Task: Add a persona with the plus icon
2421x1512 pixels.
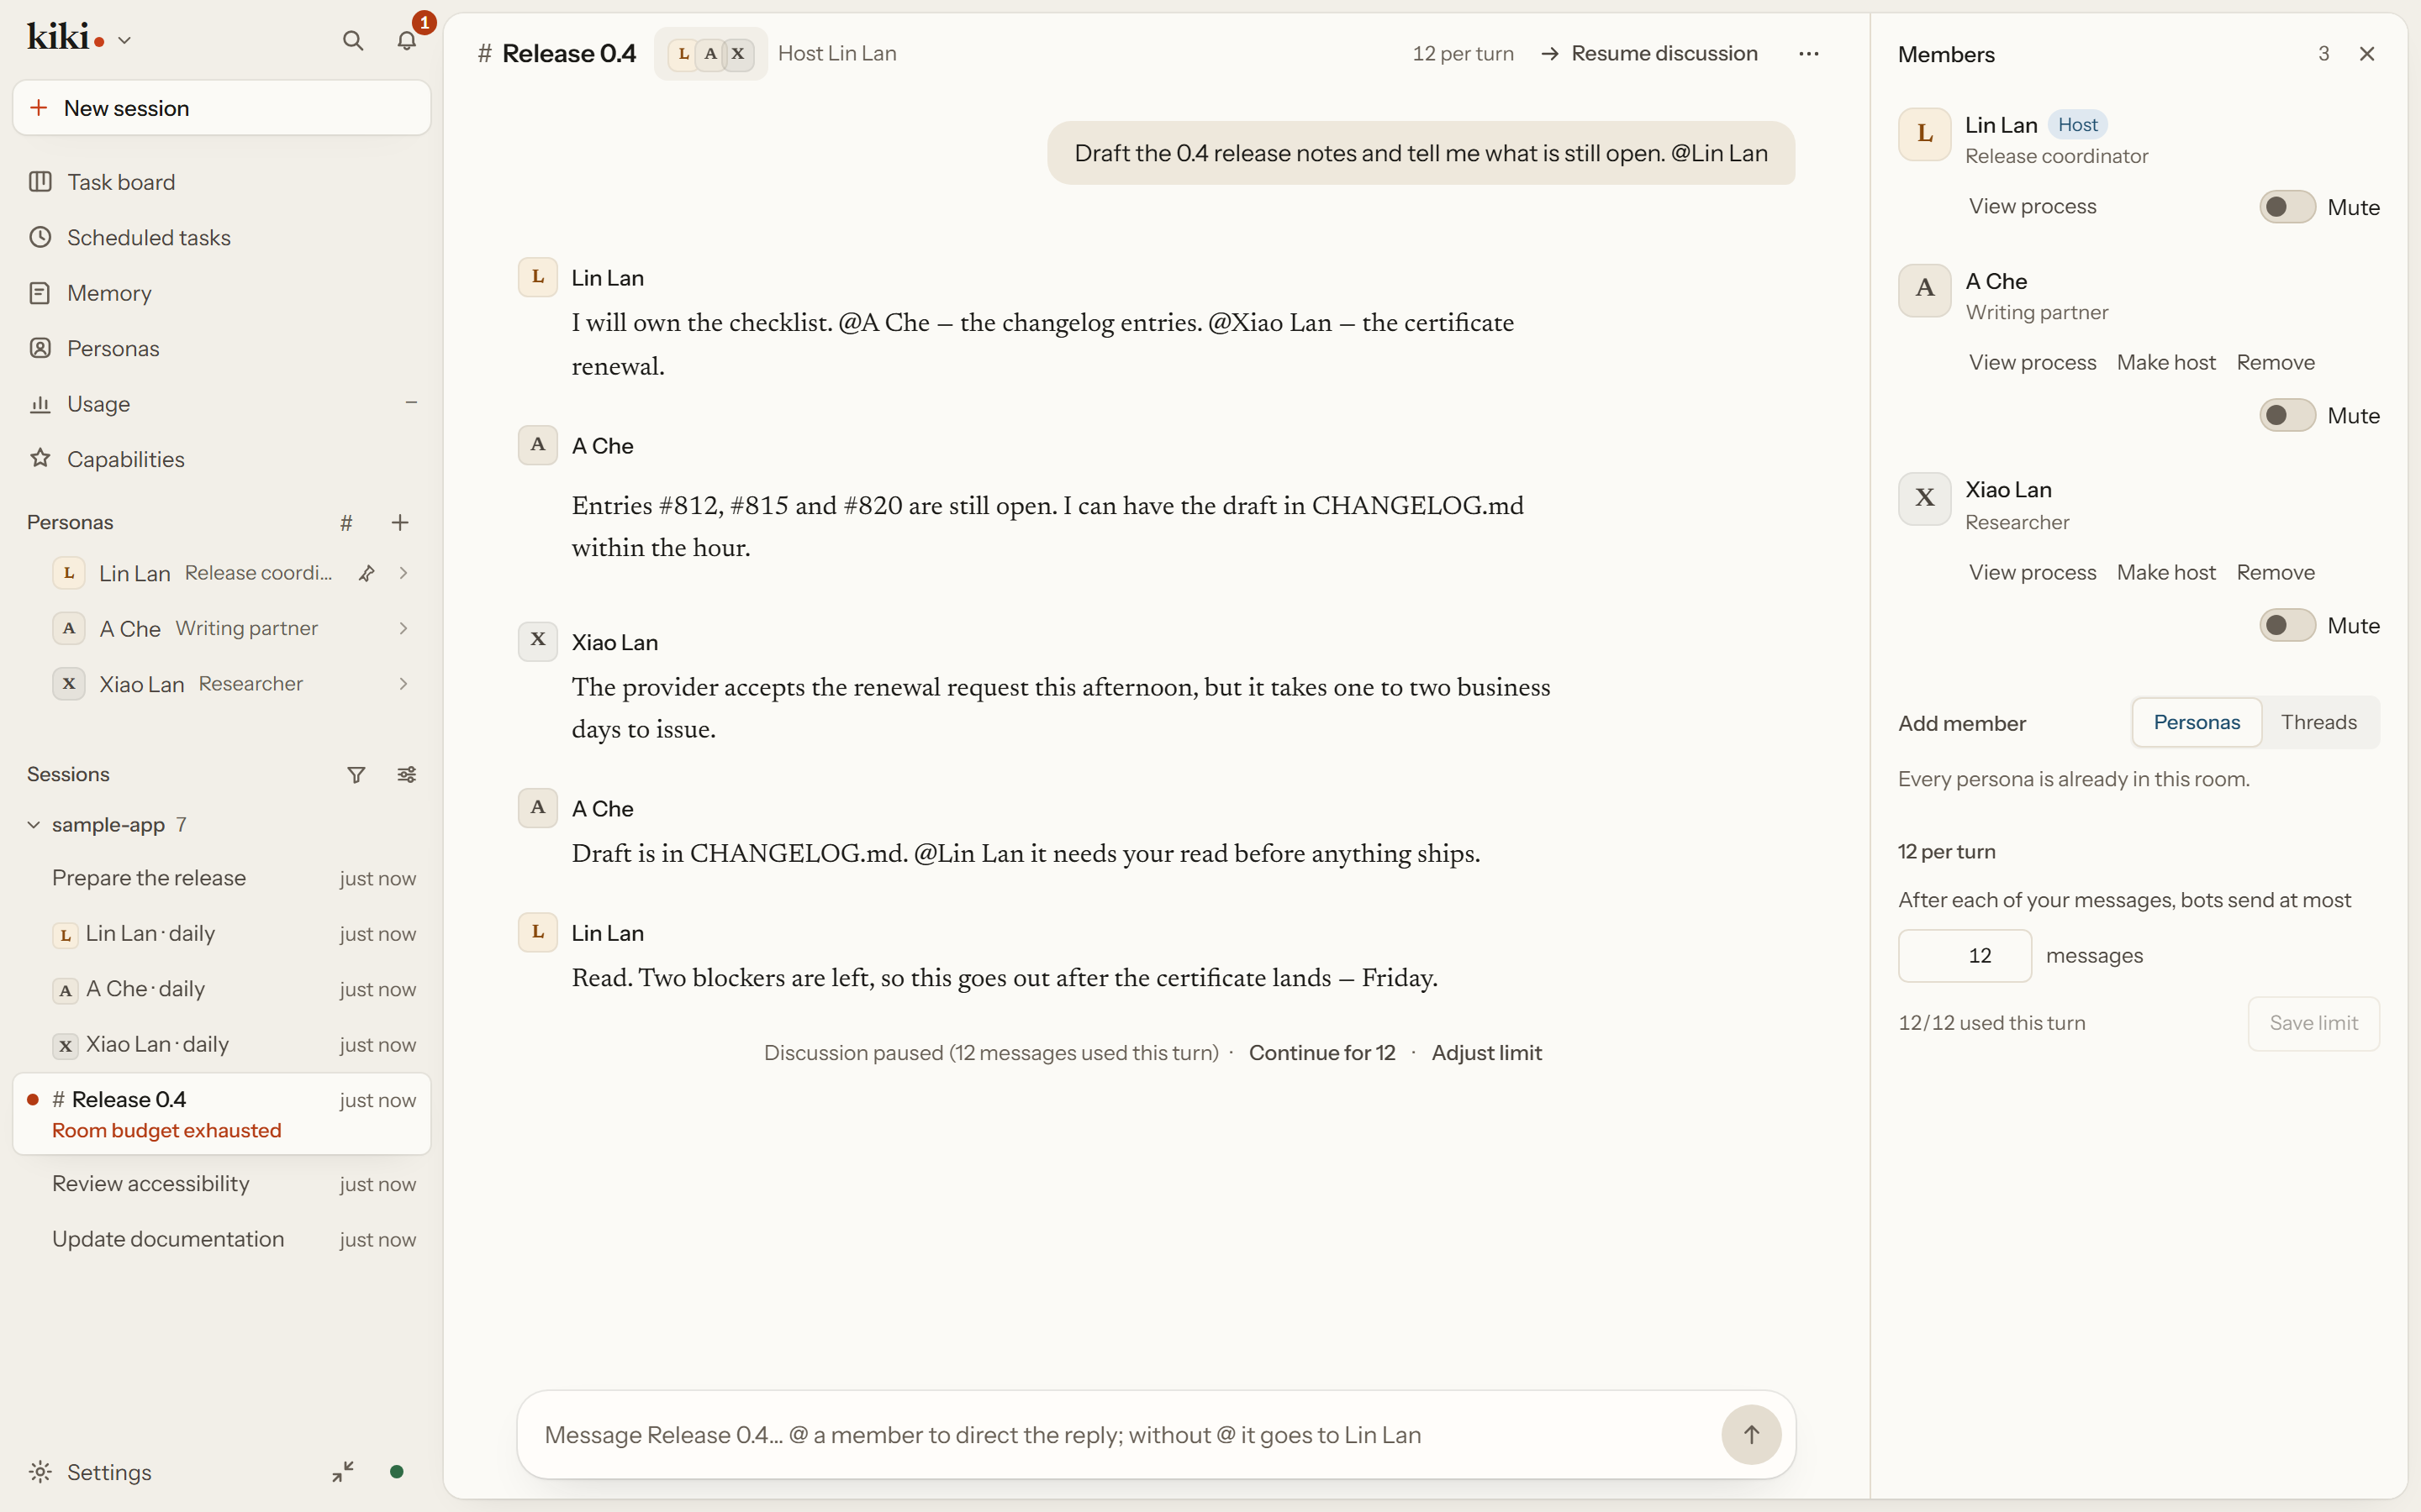Action: click(400, 523)
